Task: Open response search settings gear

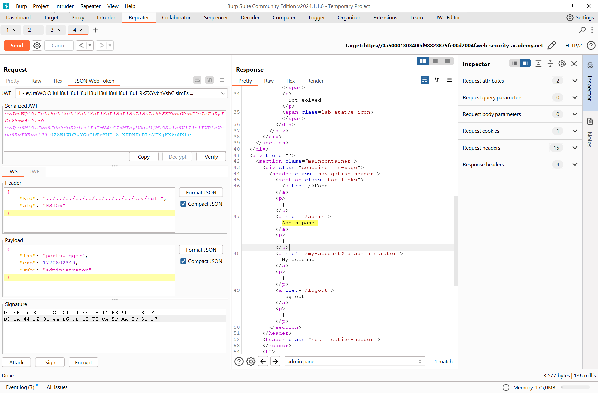Action: click(x=251, y=361)
